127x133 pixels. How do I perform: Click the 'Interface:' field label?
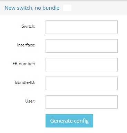(x=26, y=45)
